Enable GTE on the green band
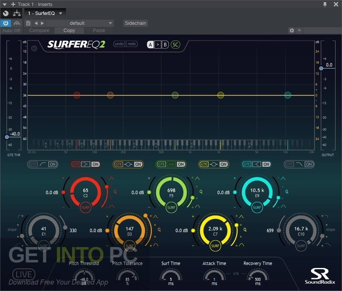 click(x=161, y=164)
